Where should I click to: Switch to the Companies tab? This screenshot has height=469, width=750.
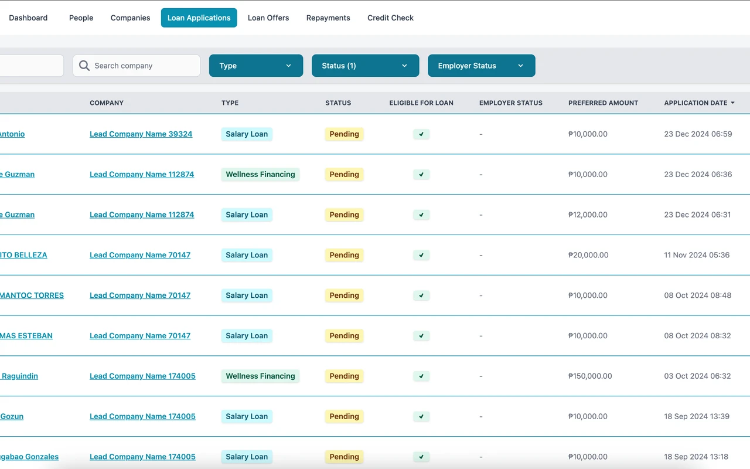pyautogui.click(x=130, y=18)
